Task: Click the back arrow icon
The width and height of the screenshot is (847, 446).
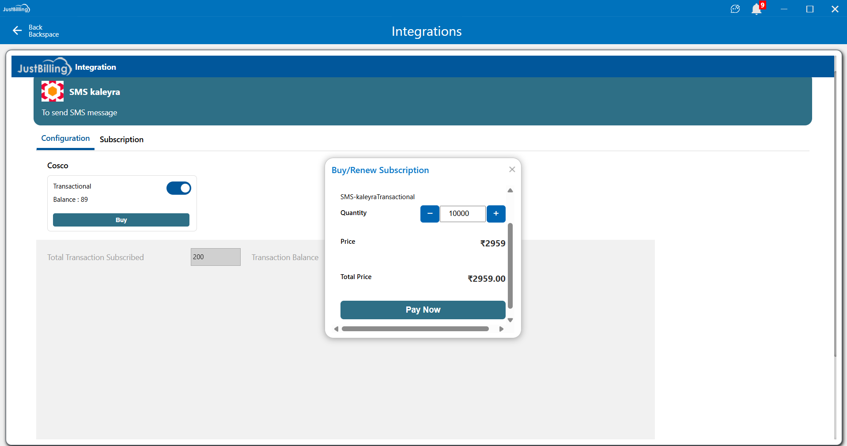Action: point(17,30)
